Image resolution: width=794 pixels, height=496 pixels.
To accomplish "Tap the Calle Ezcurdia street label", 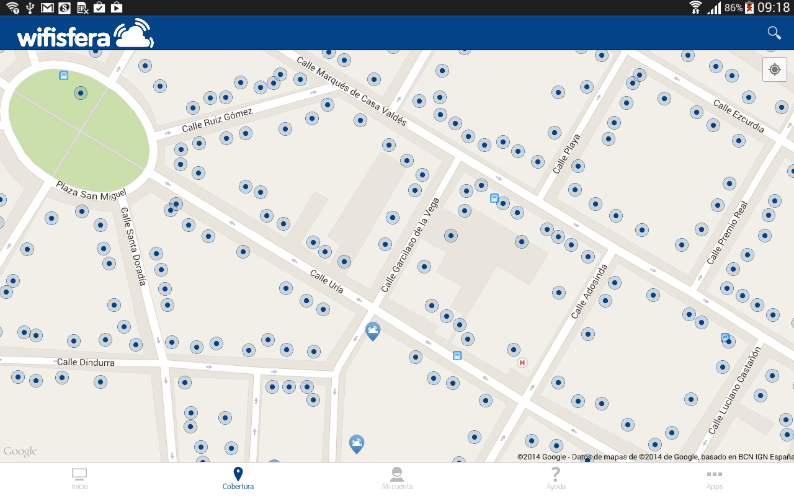I will tap(739, 115).
